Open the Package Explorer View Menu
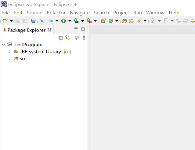Screen dimensions: 195x150 tap(84, 38)
